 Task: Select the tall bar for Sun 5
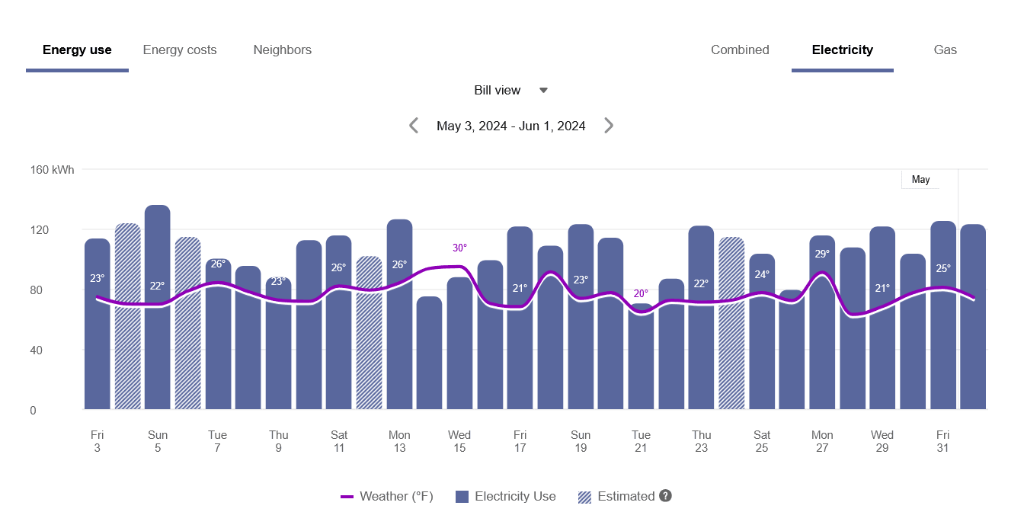pyautogui.click(x=158, y=305)
